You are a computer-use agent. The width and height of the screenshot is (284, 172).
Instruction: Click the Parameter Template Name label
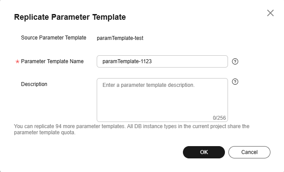(53, 61)
